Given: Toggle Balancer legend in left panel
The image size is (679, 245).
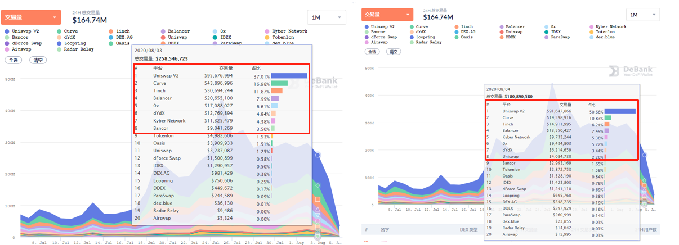Looking at the screenshot, I should pos(175,31).
